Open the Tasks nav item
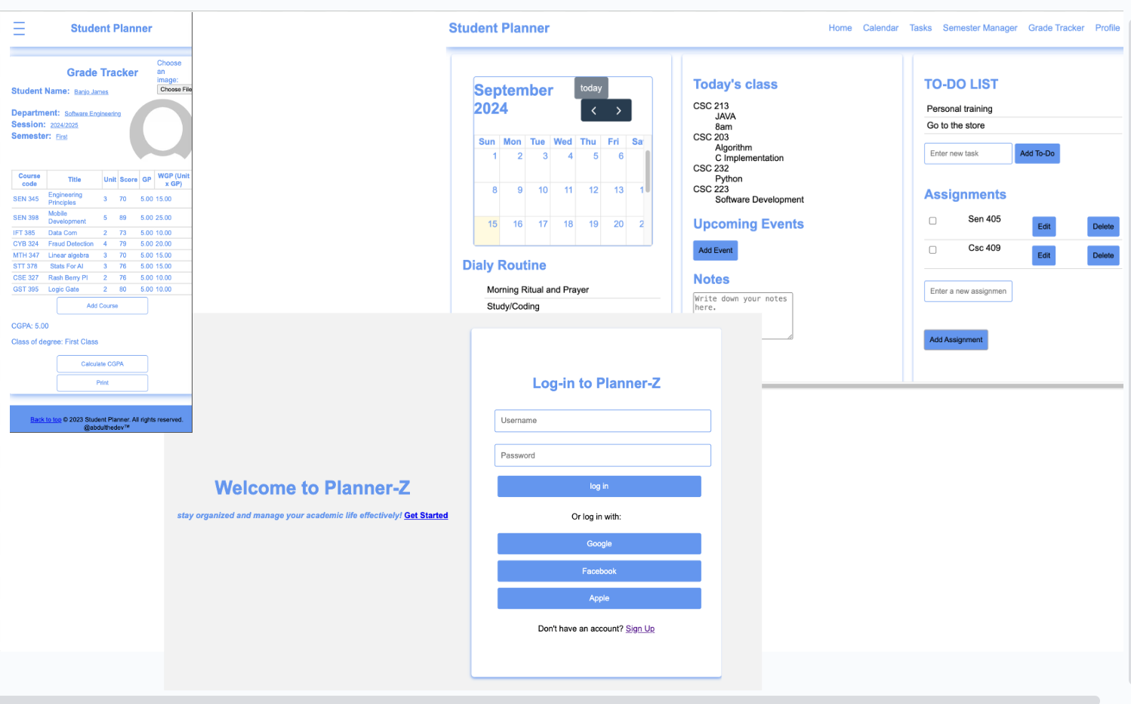 pyautogui.click(x=920, y=28)
